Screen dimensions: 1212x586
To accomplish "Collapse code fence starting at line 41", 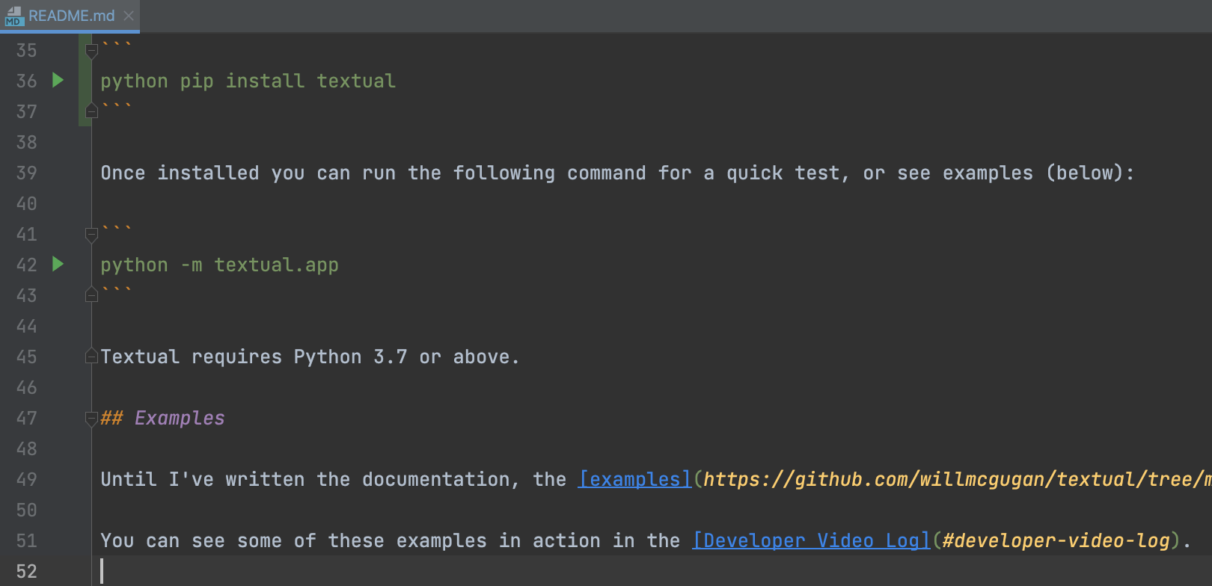I will pyautogui.click(x=91, y=235).
